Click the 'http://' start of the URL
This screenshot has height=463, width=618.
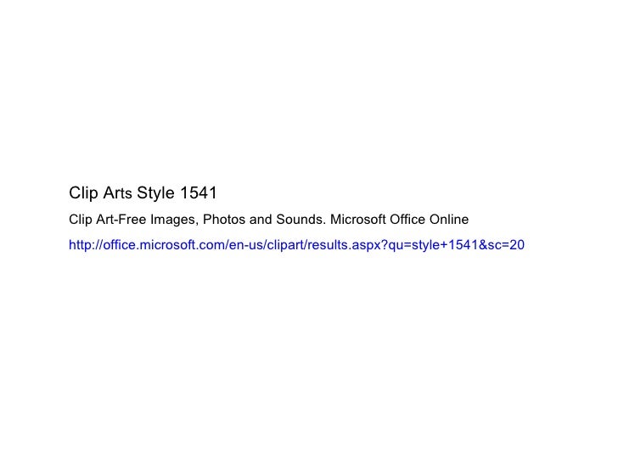tap(86, 245)
